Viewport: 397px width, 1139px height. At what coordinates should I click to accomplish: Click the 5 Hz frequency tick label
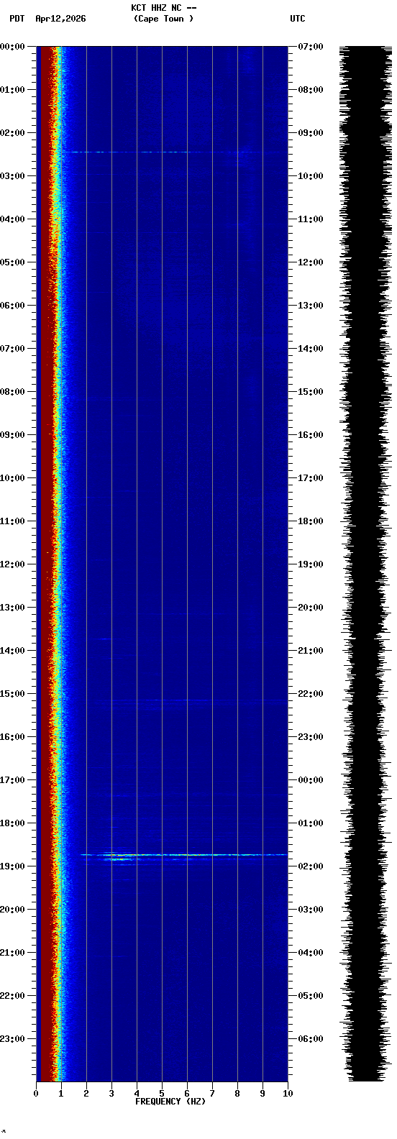pos(162,1094)
